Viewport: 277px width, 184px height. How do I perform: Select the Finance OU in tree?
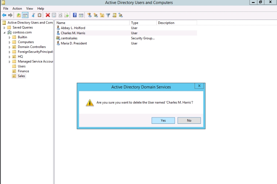pyautogui.click(x=23, y=71)
